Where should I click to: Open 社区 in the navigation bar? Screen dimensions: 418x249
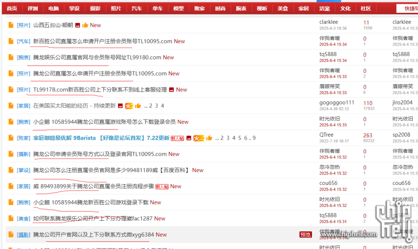click(x=366, y=9)
